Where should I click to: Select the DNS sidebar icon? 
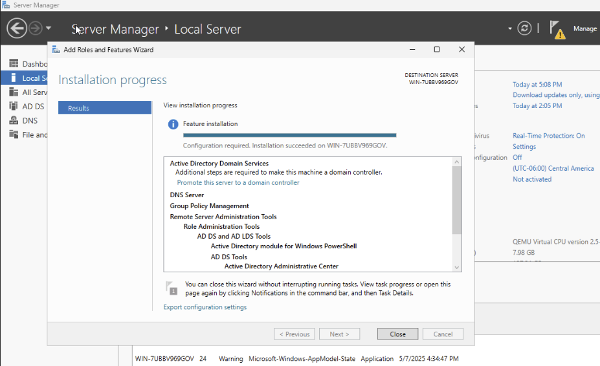(x=14, y=121)
